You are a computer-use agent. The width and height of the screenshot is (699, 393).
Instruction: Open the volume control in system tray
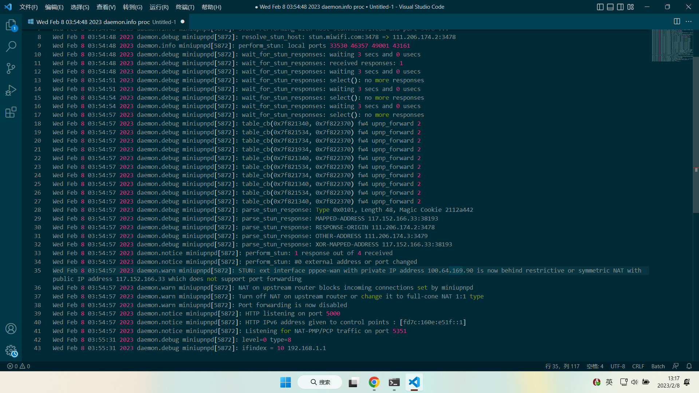point(635,382)
